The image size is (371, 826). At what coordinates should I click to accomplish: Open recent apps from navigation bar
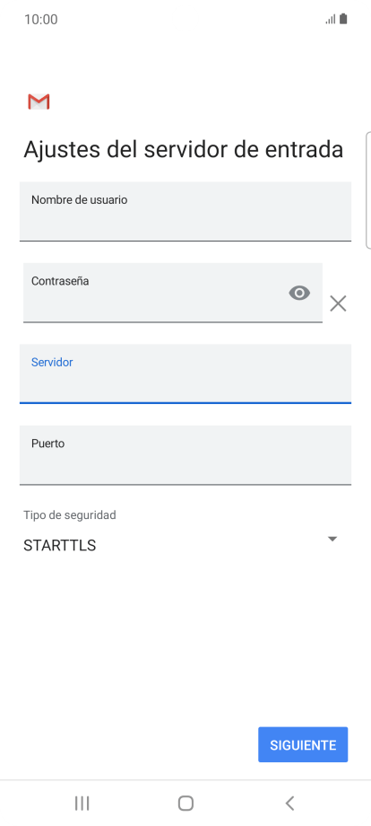coord(82,804)
